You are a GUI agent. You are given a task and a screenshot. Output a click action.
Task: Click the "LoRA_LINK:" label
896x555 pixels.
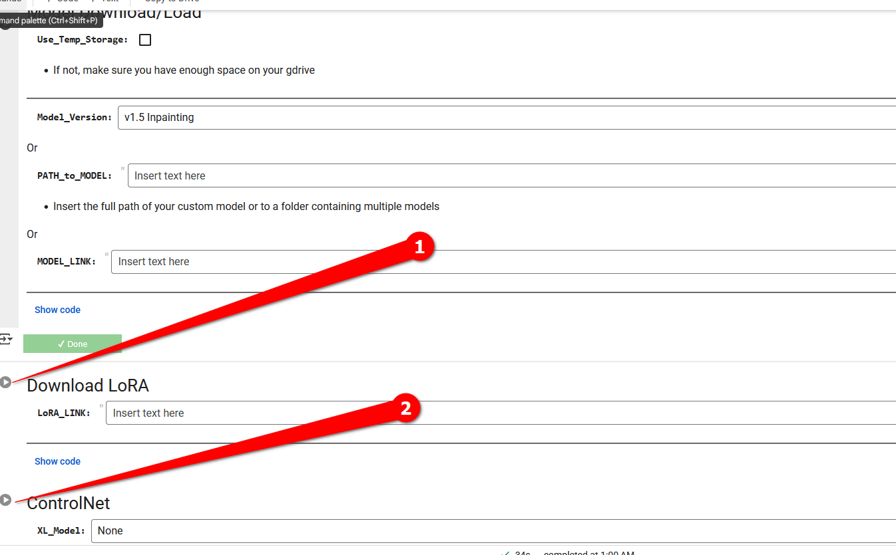(x=64, y=413)
